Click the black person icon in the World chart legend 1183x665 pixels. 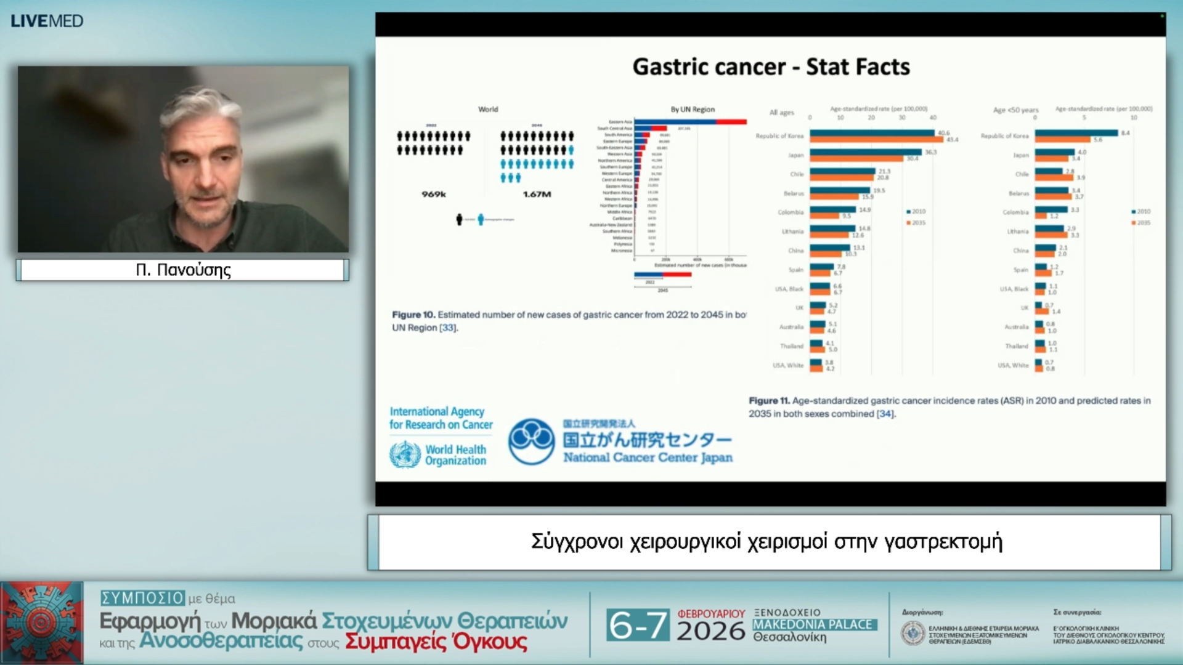pos(459,220)
